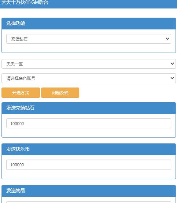Click the 问题反馈 button

point(60,93)
